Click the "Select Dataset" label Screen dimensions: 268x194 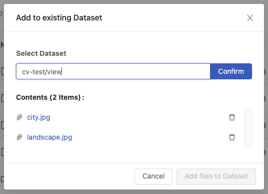[x=41, y=53]
